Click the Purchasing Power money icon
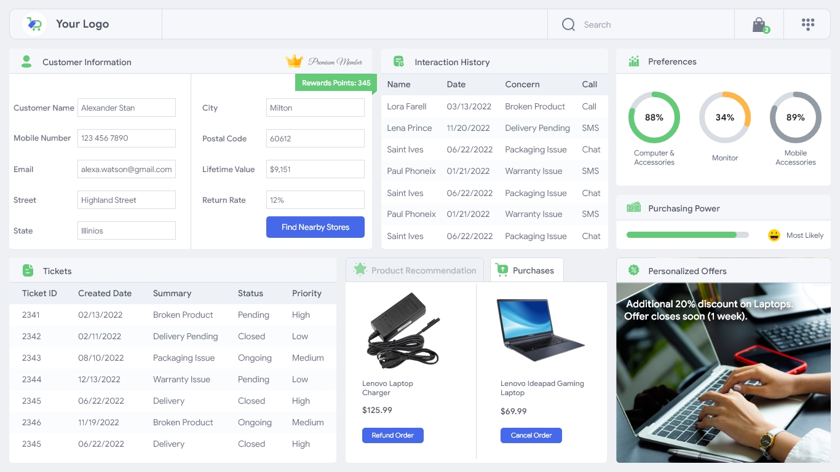The image size is (840, 472). click(x=633, y=208)
